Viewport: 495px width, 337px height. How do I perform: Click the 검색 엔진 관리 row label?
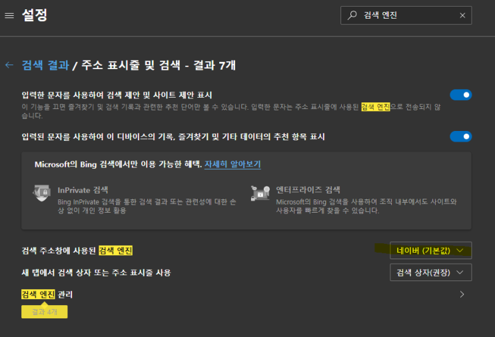click(x=47, y=294)
